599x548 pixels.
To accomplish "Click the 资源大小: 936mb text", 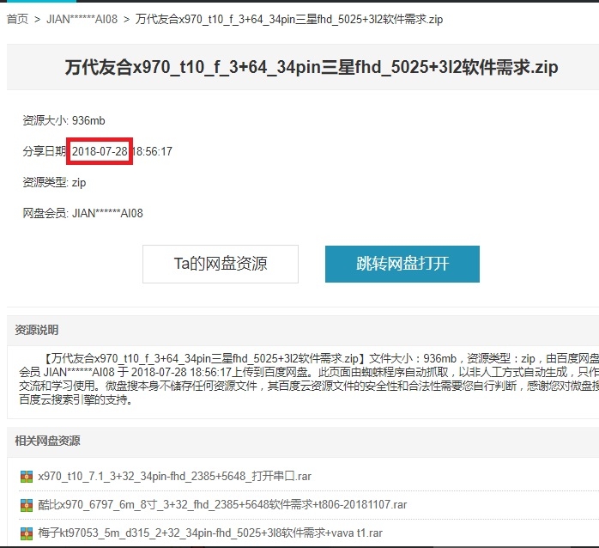I will click(x=64, y=120).
